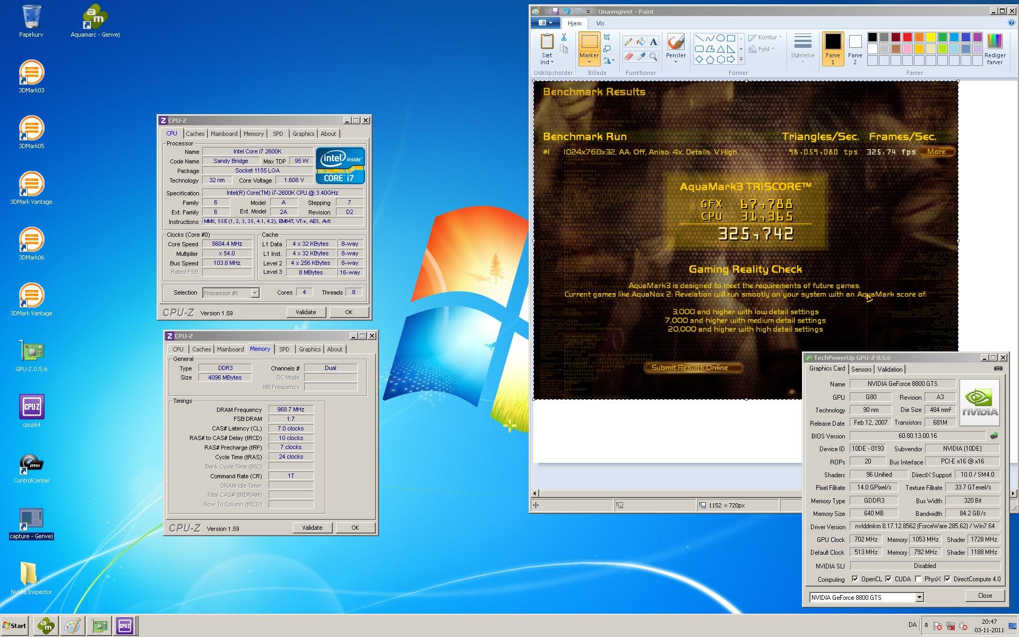Open the Marker selection dropdown
The width and height of the screenshot is (1019, 637).
[x=589, y=59]
